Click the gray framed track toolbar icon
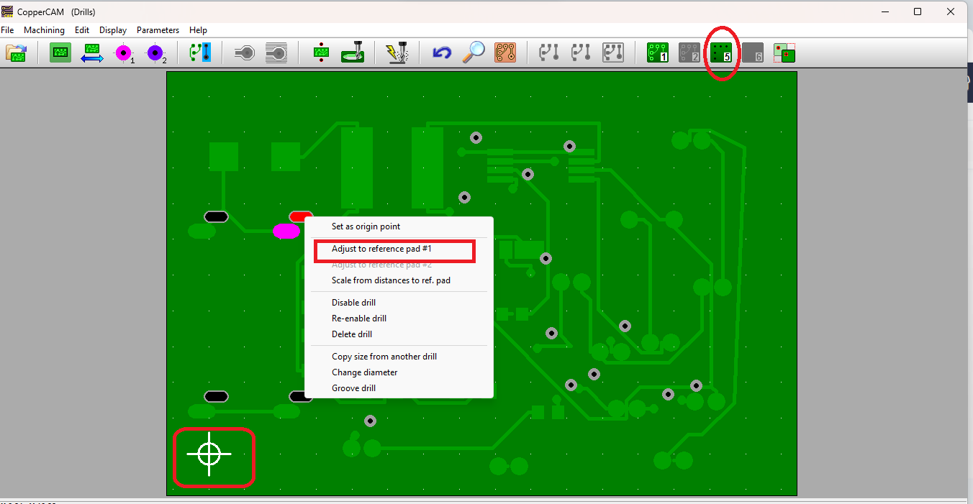This screenshot has height=504, width=973. click(x=613, y=52)
